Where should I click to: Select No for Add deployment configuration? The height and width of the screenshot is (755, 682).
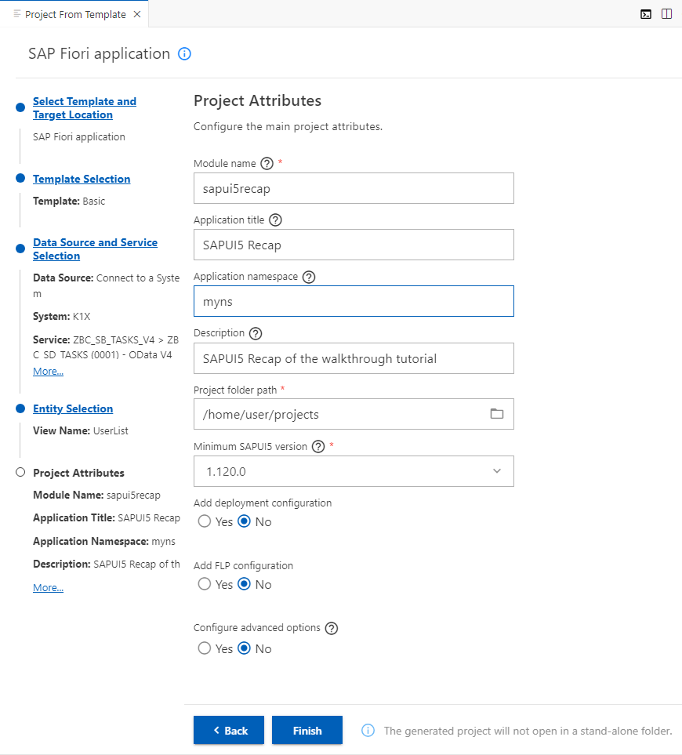pyautogui.click(x=245, y=521)
